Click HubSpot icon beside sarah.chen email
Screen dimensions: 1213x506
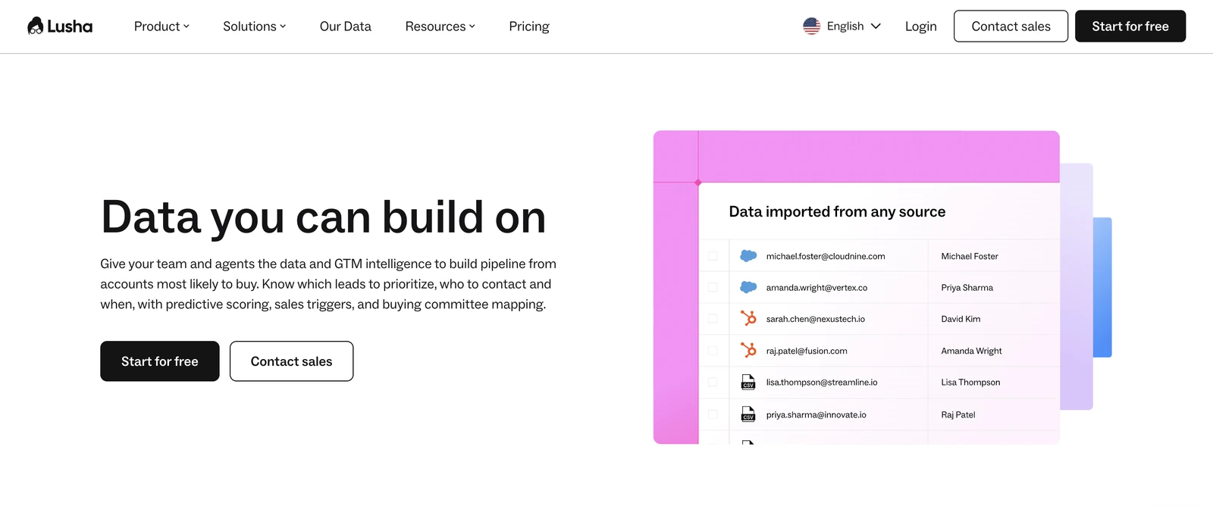(748, 319)
